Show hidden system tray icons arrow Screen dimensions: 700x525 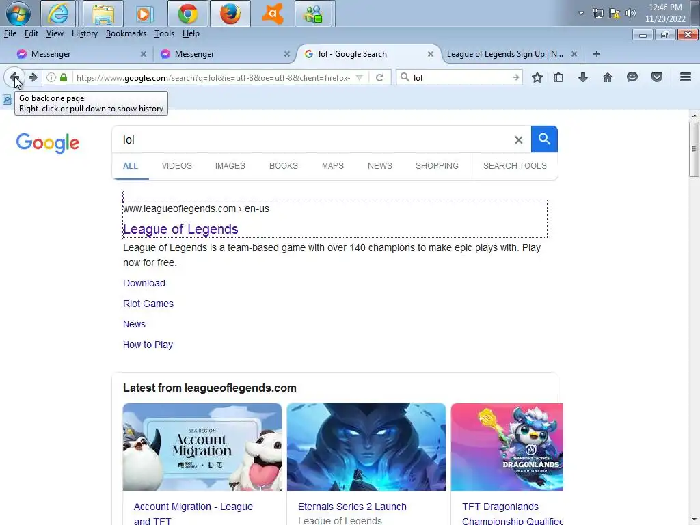click(x=581, y=13)
